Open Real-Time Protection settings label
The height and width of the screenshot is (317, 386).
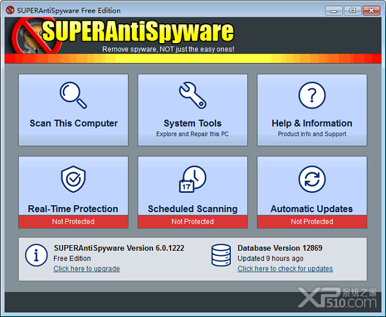pyautogui.click(x=73, y=209)
